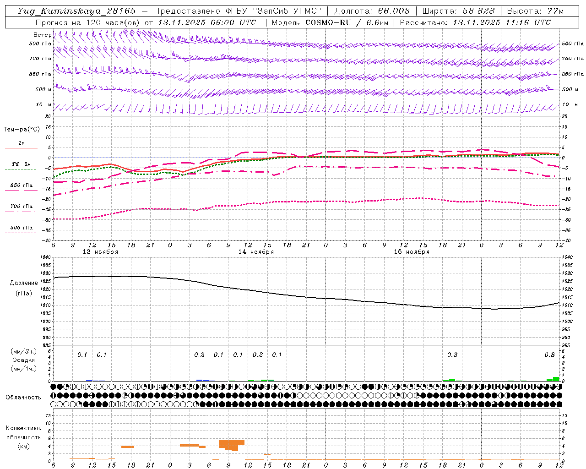Click the "Тем-ра(°C)" temperature panel label

[x=22, y=130]
